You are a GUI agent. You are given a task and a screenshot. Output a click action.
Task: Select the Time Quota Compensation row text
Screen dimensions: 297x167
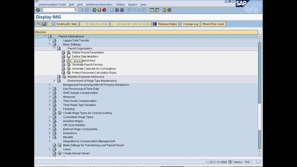click(x=80, y=101)
